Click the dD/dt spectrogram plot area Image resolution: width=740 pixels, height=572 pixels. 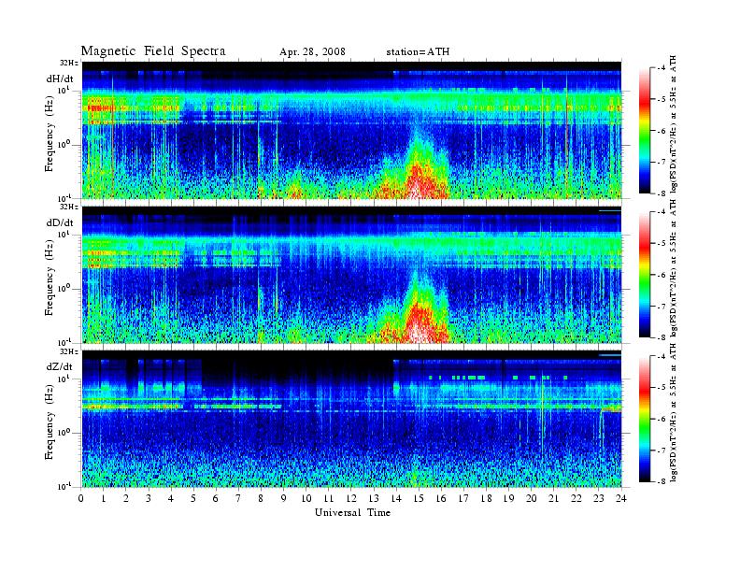click(351, 275)
